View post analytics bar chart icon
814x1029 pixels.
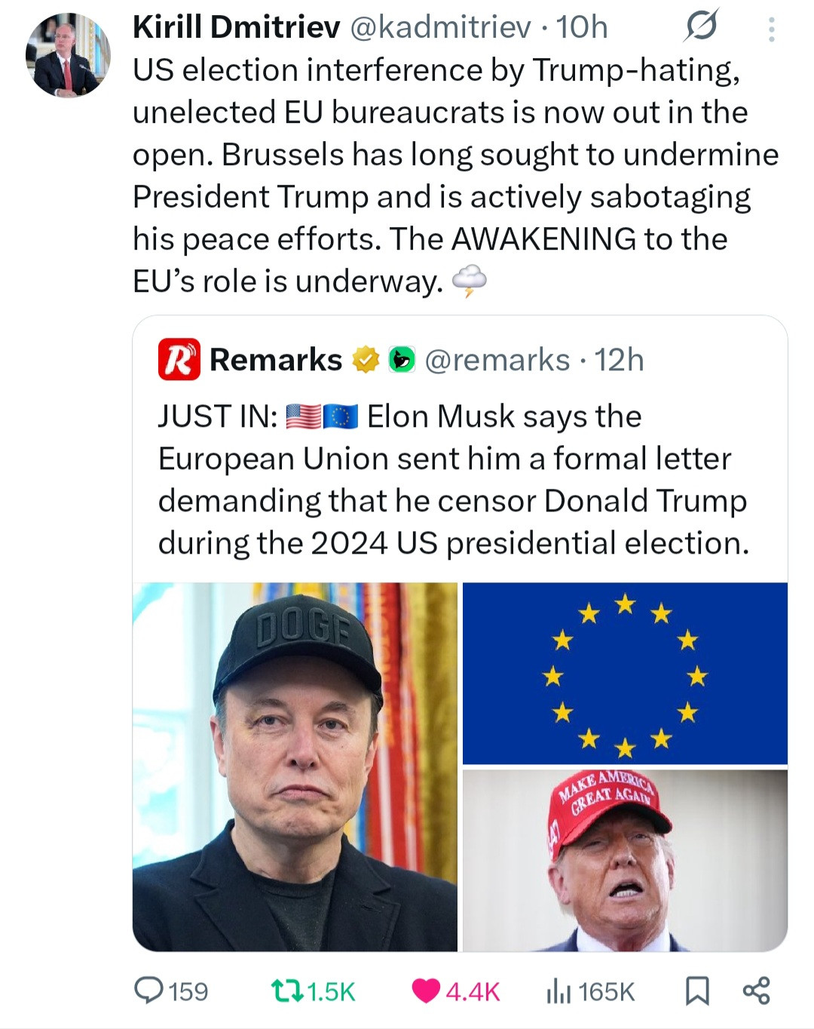point(558,991)
